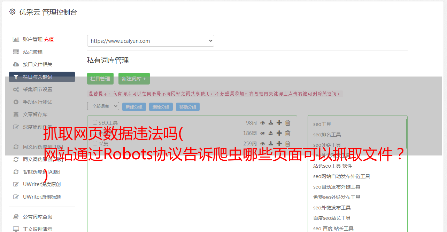The width and height of the screenshot is (447, 232).
Task: Click the plus icon in 186词 row
Action: (279, 133)
